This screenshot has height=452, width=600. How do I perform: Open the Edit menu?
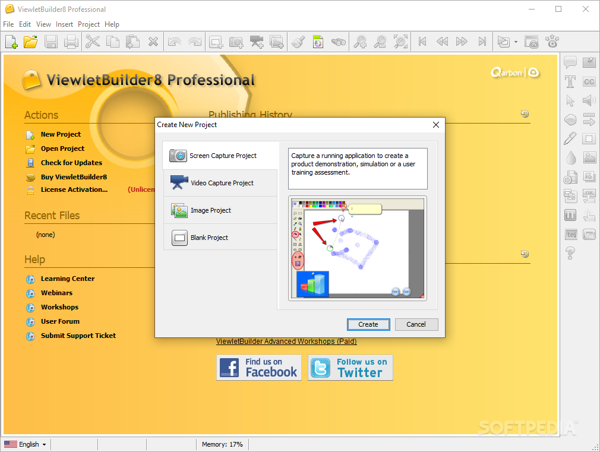coord(25,24)
